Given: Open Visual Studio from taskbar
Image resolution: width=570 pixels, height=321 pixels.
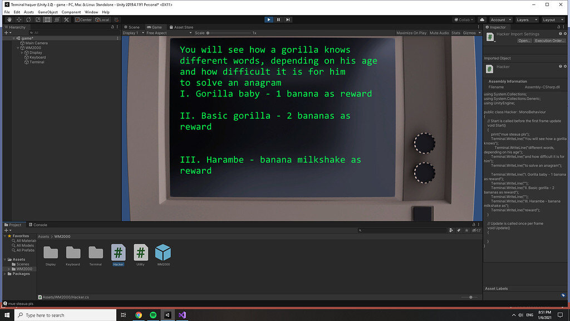Looking at the screenshot, I should coord(182,315).
